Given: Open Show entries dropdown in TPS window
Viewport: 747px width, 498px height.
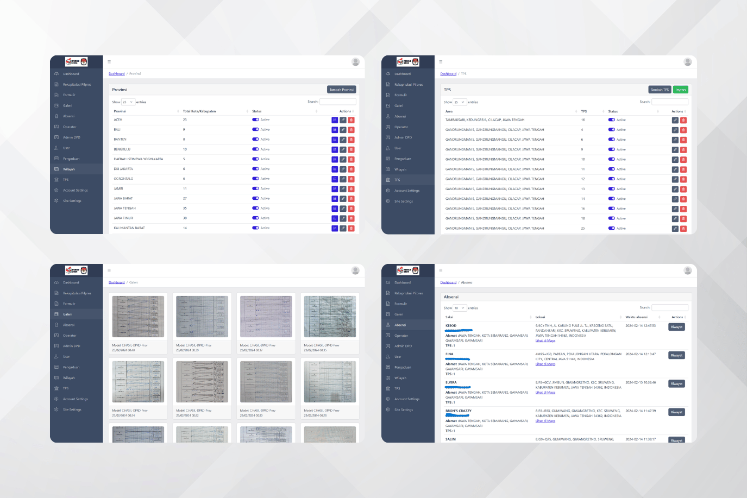Looking at the screenshot, I should click(460, 102).
